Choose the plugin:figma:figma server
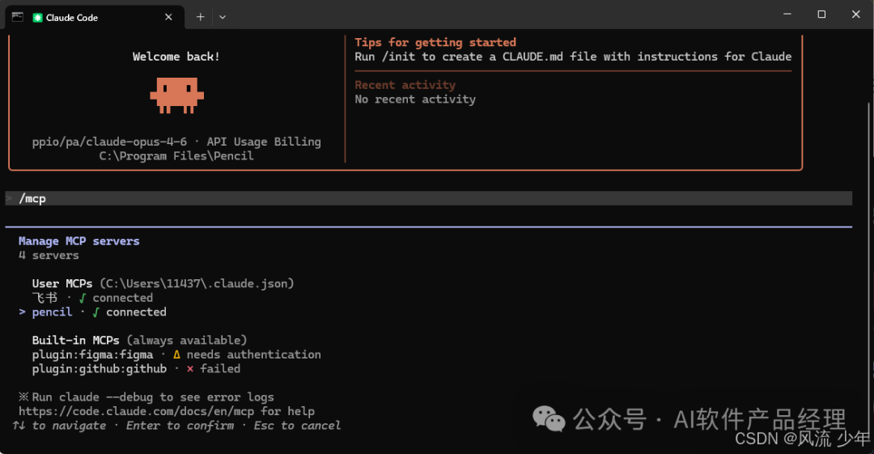The height and width of the screenshot is (454, 874). coord(92,355)
